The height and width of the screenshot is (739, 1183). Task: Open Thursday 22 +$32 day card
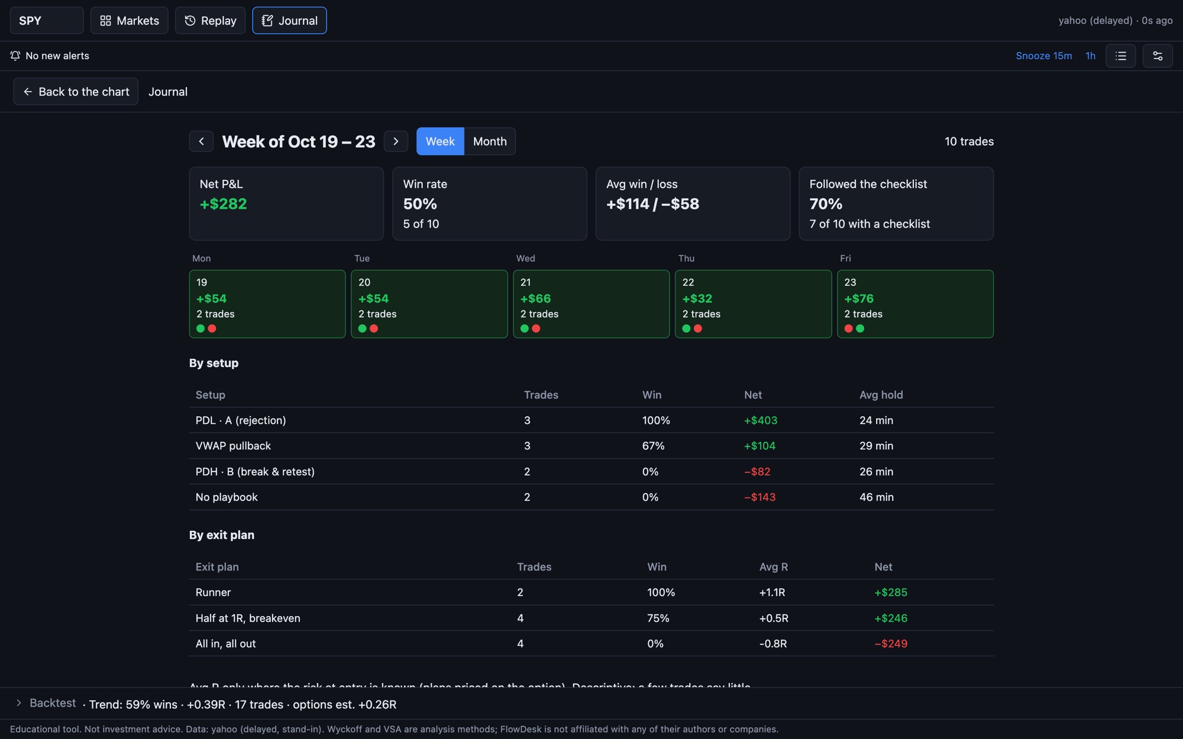[x=753, y=304]
